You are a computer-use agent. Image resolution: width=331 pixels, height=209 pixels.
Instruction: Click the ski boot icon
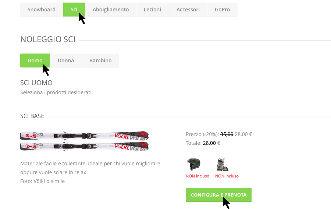point(223,164)
